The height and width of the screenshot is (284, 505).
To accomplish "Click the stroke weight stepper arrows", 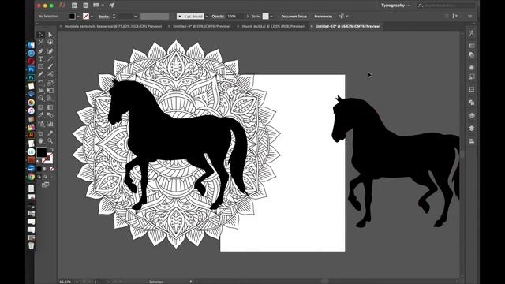I will pos(114,16).
